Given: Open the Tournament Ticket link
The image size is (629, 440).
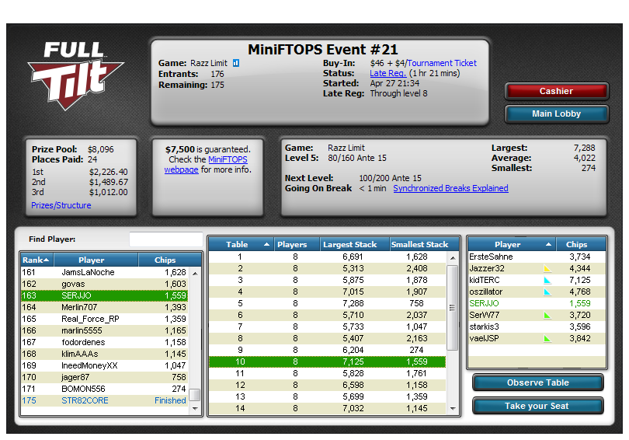Looking at the screenshot, I should pyautogui.click(x=442, y=63).
